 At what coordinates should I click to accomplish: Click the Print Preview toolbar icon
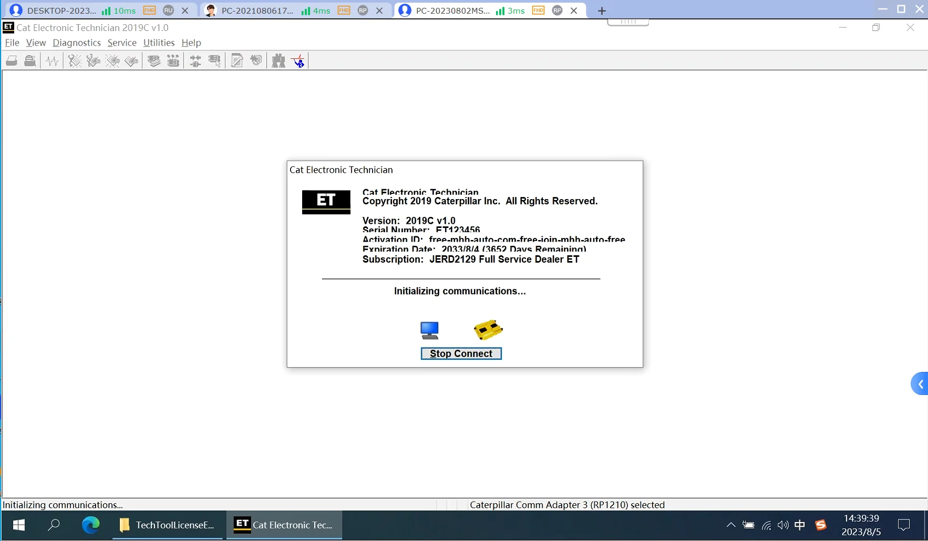pos(30,61)
